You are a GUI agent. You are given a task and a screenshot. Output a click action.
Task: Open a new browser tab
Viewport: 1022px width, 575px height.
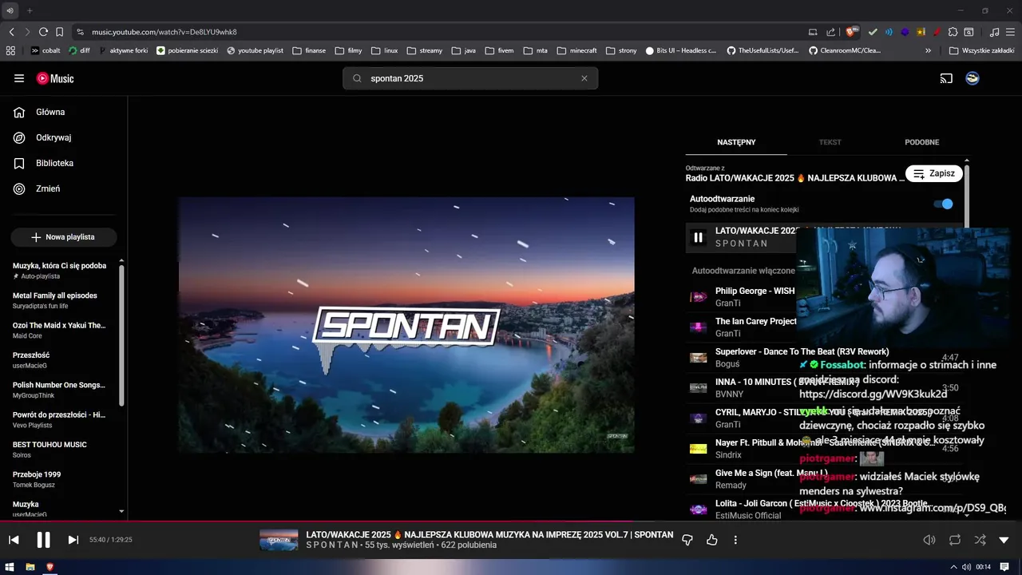(x=30, y=10)
